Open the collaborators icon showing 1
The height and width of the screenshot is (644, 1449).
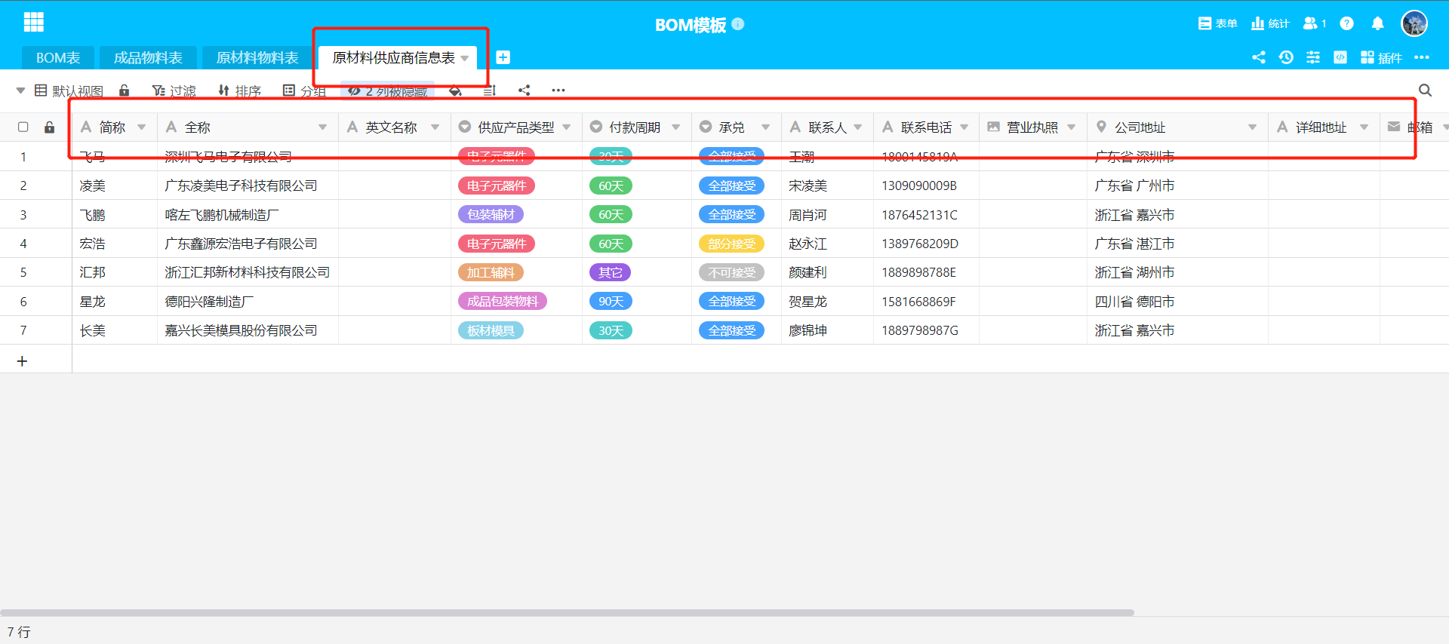(x=1315, y=23)
